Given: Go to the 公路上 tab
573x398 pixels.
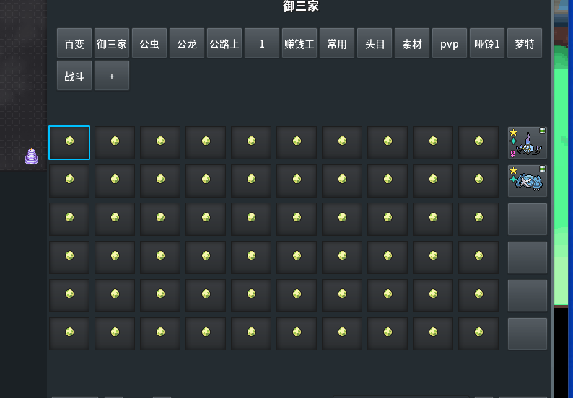Looking at the screenshot, I should click(x=224, y=43).
